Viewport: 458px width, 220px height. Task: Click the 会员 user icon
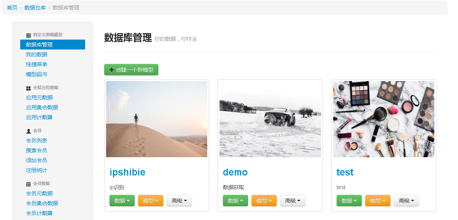29,131
